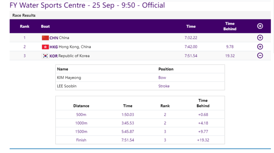The height and width of the screenshot is (153, 274).
Task: Expand all rows using header plus icon
Action: click(260, 26)
